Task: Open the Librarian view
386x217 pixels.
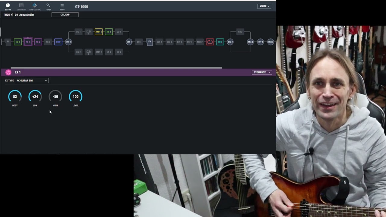Action: point(21,7)
